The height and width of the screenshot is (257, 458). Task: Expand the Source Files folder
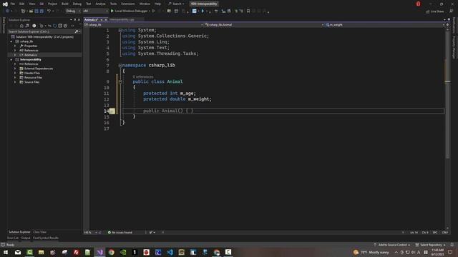pyautogui.click(x=15, y=82)
